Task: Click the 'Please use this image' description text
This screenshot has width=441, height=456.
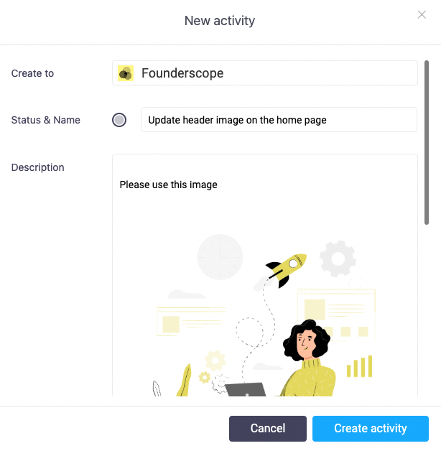Action: click(169, 185)
